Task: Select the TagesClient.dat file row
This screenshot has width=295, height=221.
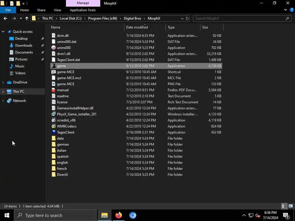Action: (x=136, y=60)
